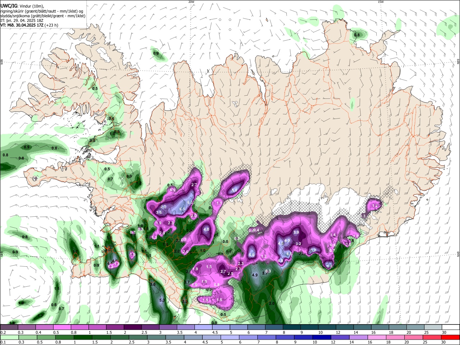Click the 6.1 snowfall value
The image size is (460, 345).
tap(182, 209)
